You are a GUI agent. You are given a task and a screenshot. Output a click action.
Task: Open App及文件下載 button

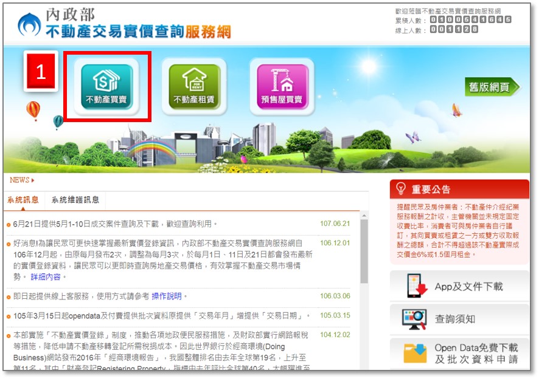point(459,286)
